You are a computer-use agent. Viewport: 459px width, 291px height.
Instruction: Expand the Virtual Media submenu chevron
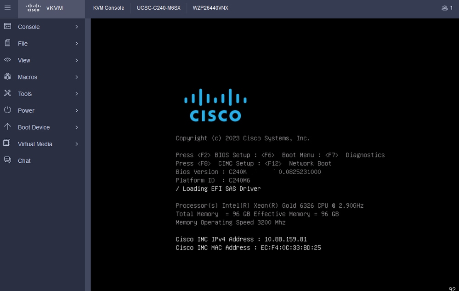(x=77, y=144)
